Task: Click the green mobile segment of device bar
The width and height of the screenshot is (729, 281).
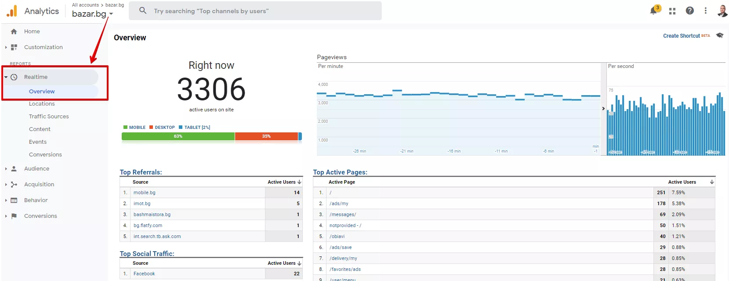Action: coord(178,136)
